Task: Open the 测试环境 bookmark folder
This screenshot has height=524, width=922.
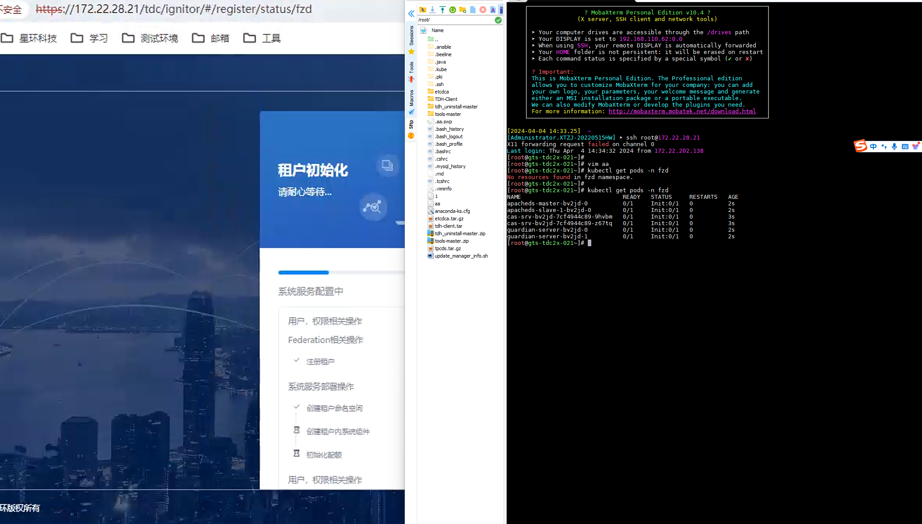Action: (150, 38)
